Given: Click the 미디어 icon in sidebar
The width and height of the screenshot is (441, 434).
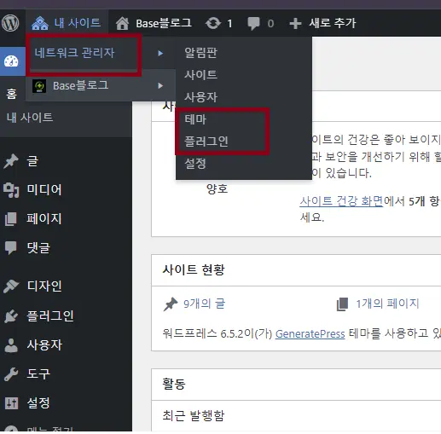Looking at the screenshot, I should point(11,190).
